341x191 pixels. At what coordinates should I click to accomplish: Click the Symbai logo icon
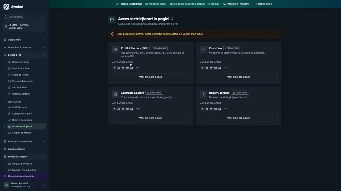click(6, 7)
